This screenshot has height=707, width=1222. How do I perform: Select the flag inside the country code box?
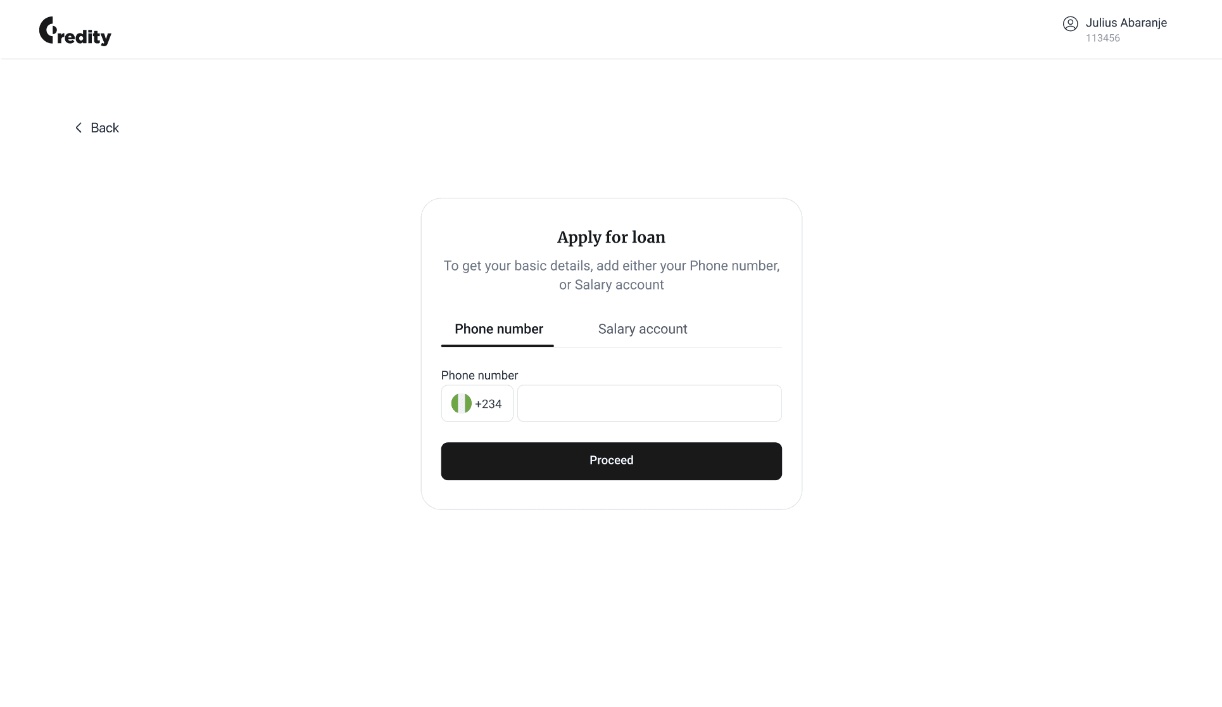(x=462, y=403)
